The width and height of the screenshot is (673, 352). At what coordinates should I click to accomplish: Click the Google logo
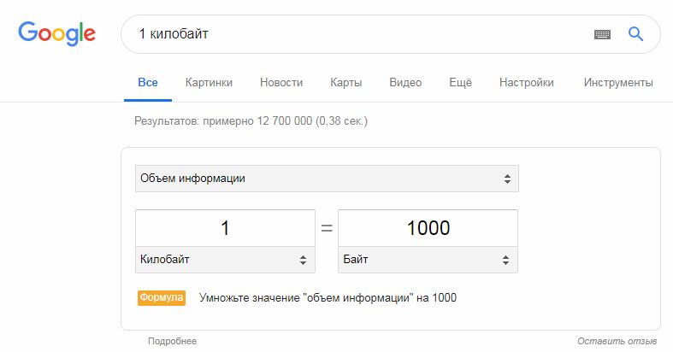point(56,33)
